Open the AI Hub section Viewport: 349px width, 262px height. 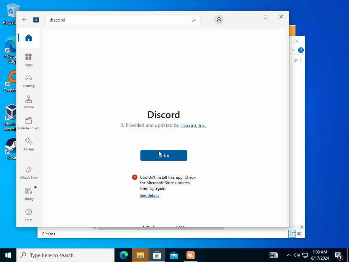[29, 145]
